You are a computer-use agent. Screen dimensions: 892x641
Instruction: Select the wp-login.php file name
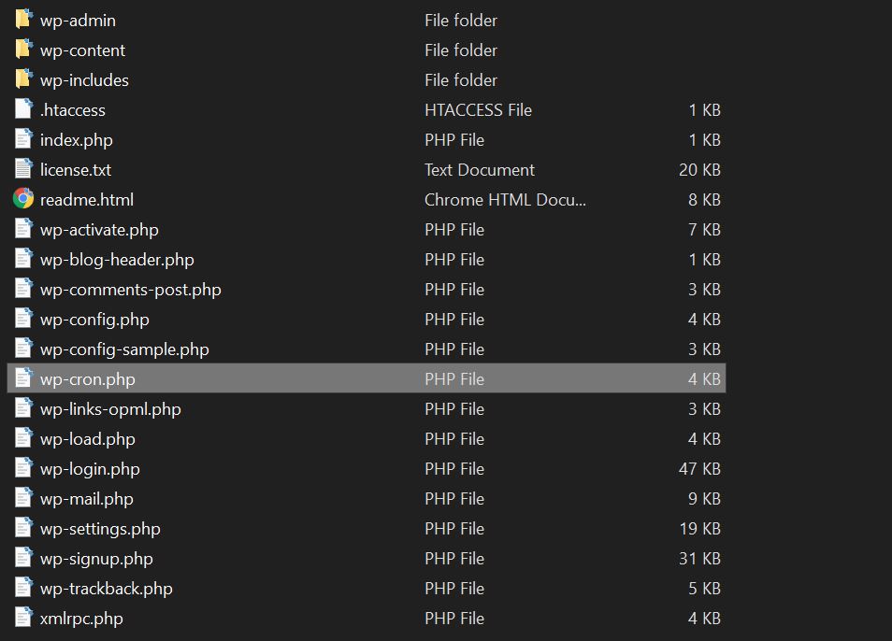[x=90, y=469]
